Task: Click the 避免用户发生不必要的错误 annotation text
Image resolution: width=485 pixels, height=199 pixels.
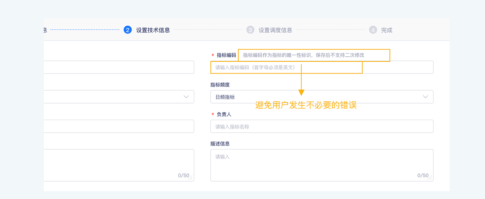Action: 306,105
